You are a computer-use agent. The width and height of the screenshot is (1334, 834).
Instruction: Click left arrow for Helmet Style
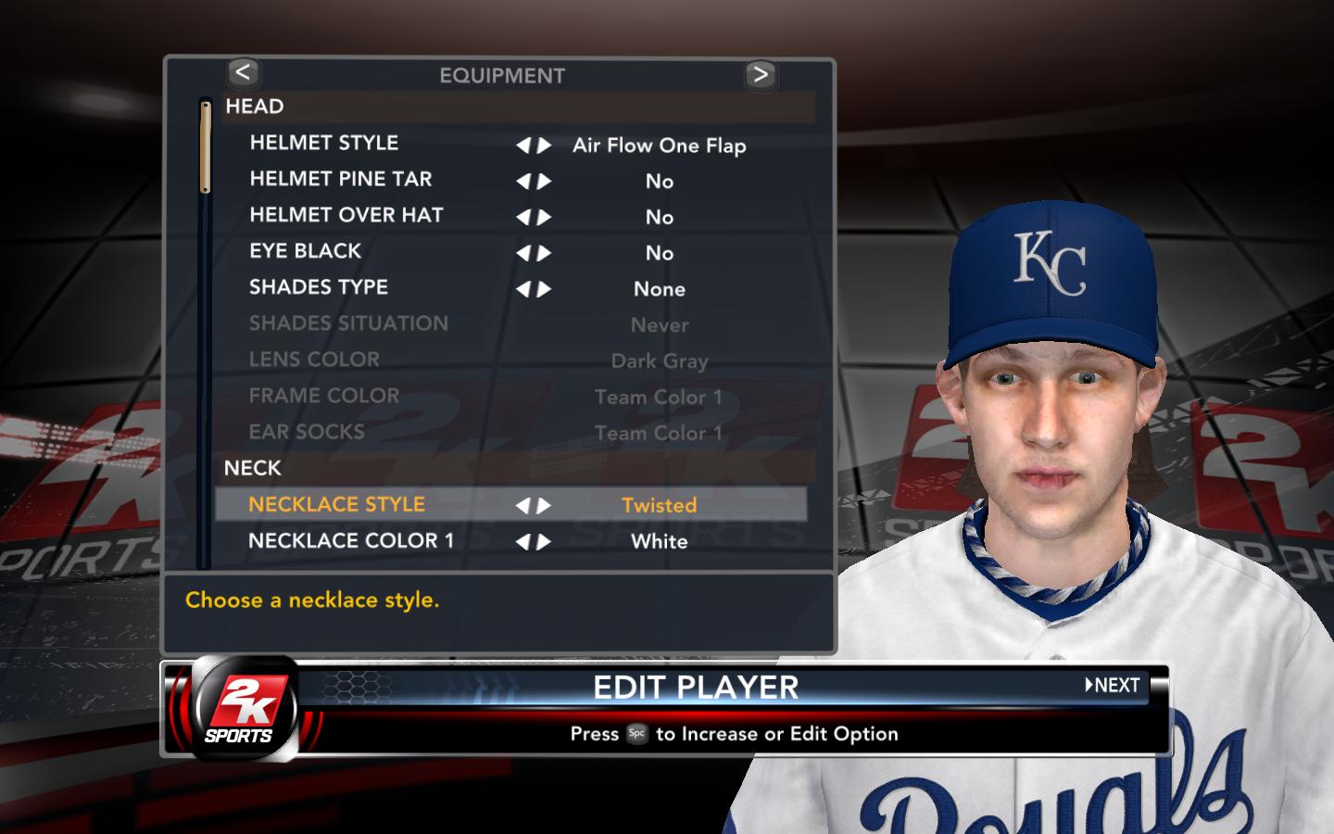[x=523, y=145]
